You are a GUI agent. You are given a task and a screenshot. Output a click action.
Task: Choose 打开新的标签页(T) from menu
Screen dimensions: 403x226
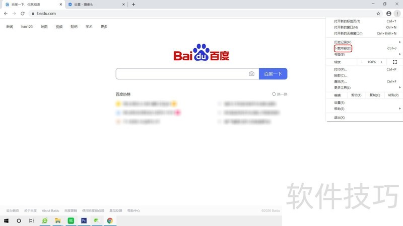coord(365,21)
